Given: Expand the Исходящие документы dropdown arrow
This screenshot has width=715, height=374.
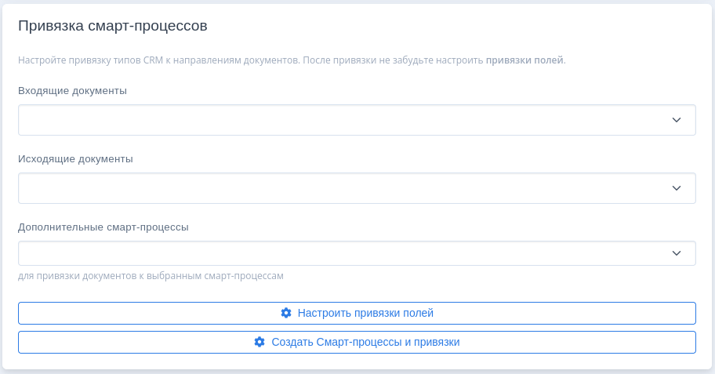Looking at the screenshot, I should click(677, 188).
